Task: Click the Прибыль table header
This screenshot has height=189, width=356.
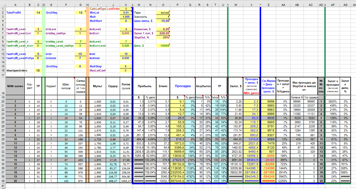Action: click(145, 86)
